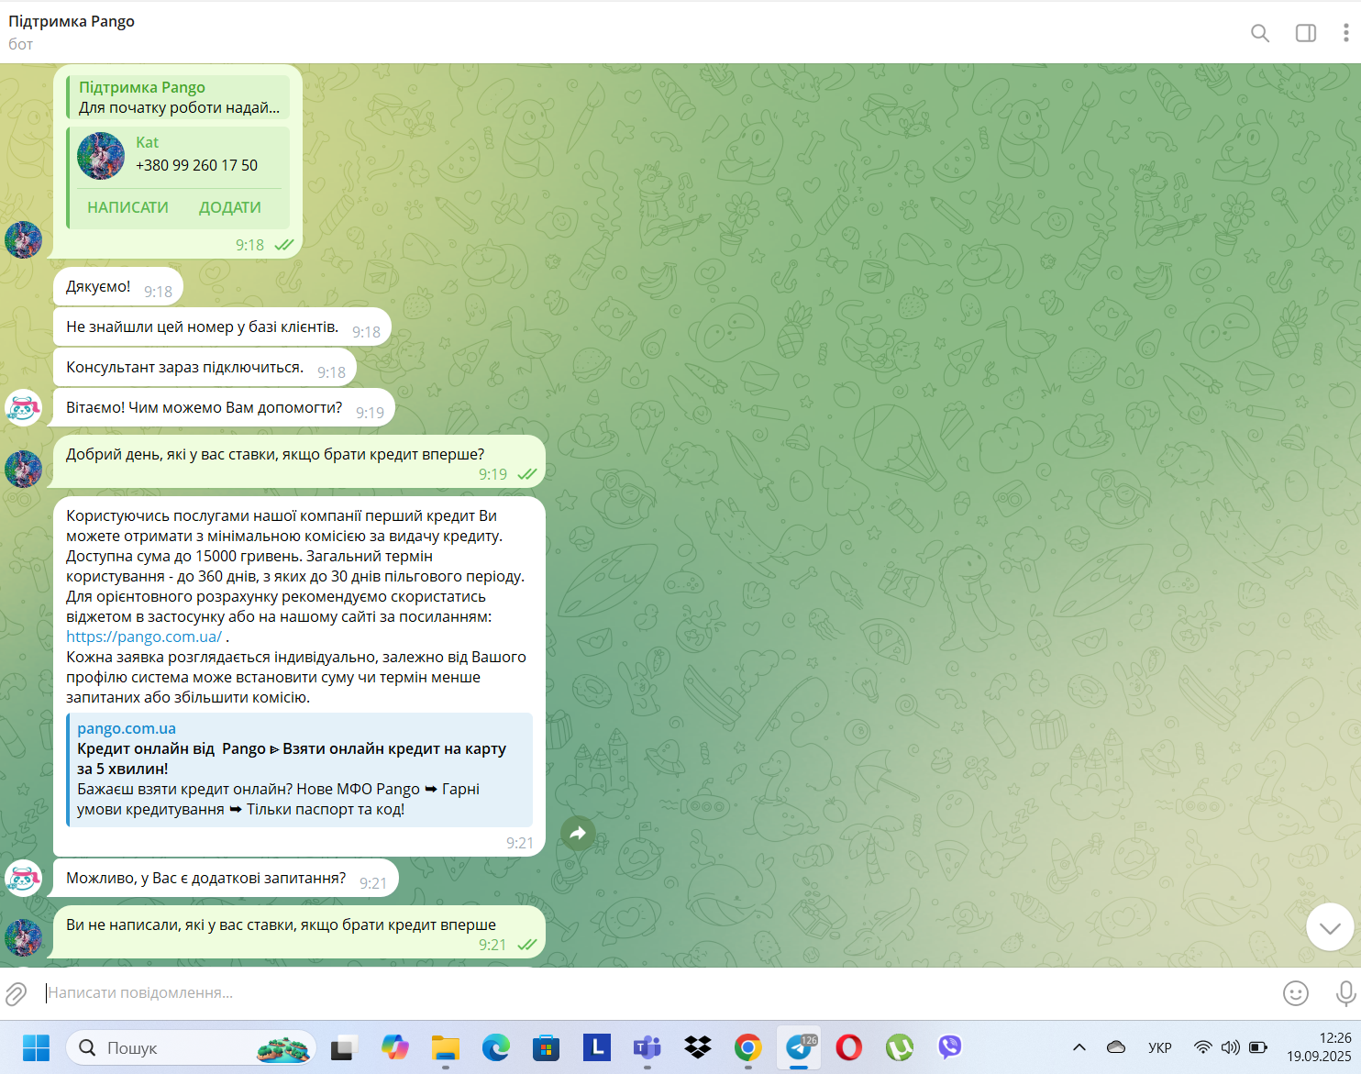Click the microphone voice message icon
1361x1074 pixels.
(x=1345, y=993)
